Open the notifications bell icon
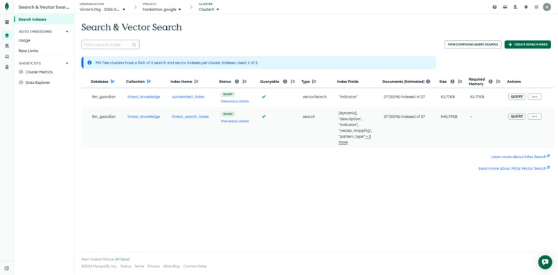This screenshot has width=558, height=275. [526, 7]
